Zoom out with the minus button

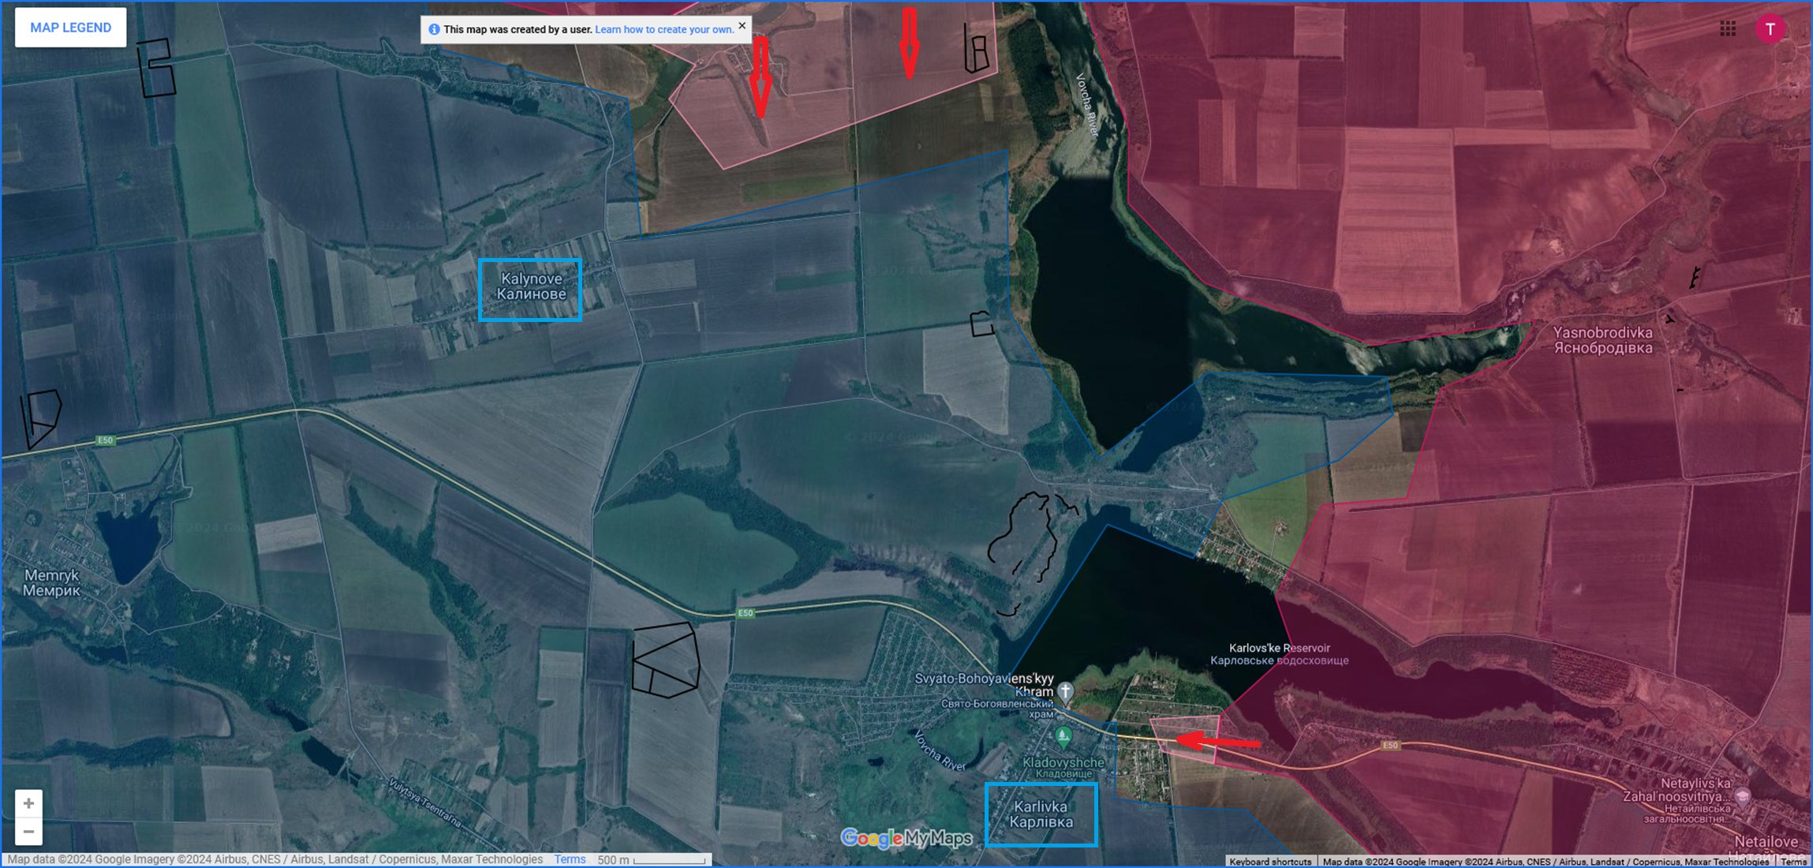28,832
